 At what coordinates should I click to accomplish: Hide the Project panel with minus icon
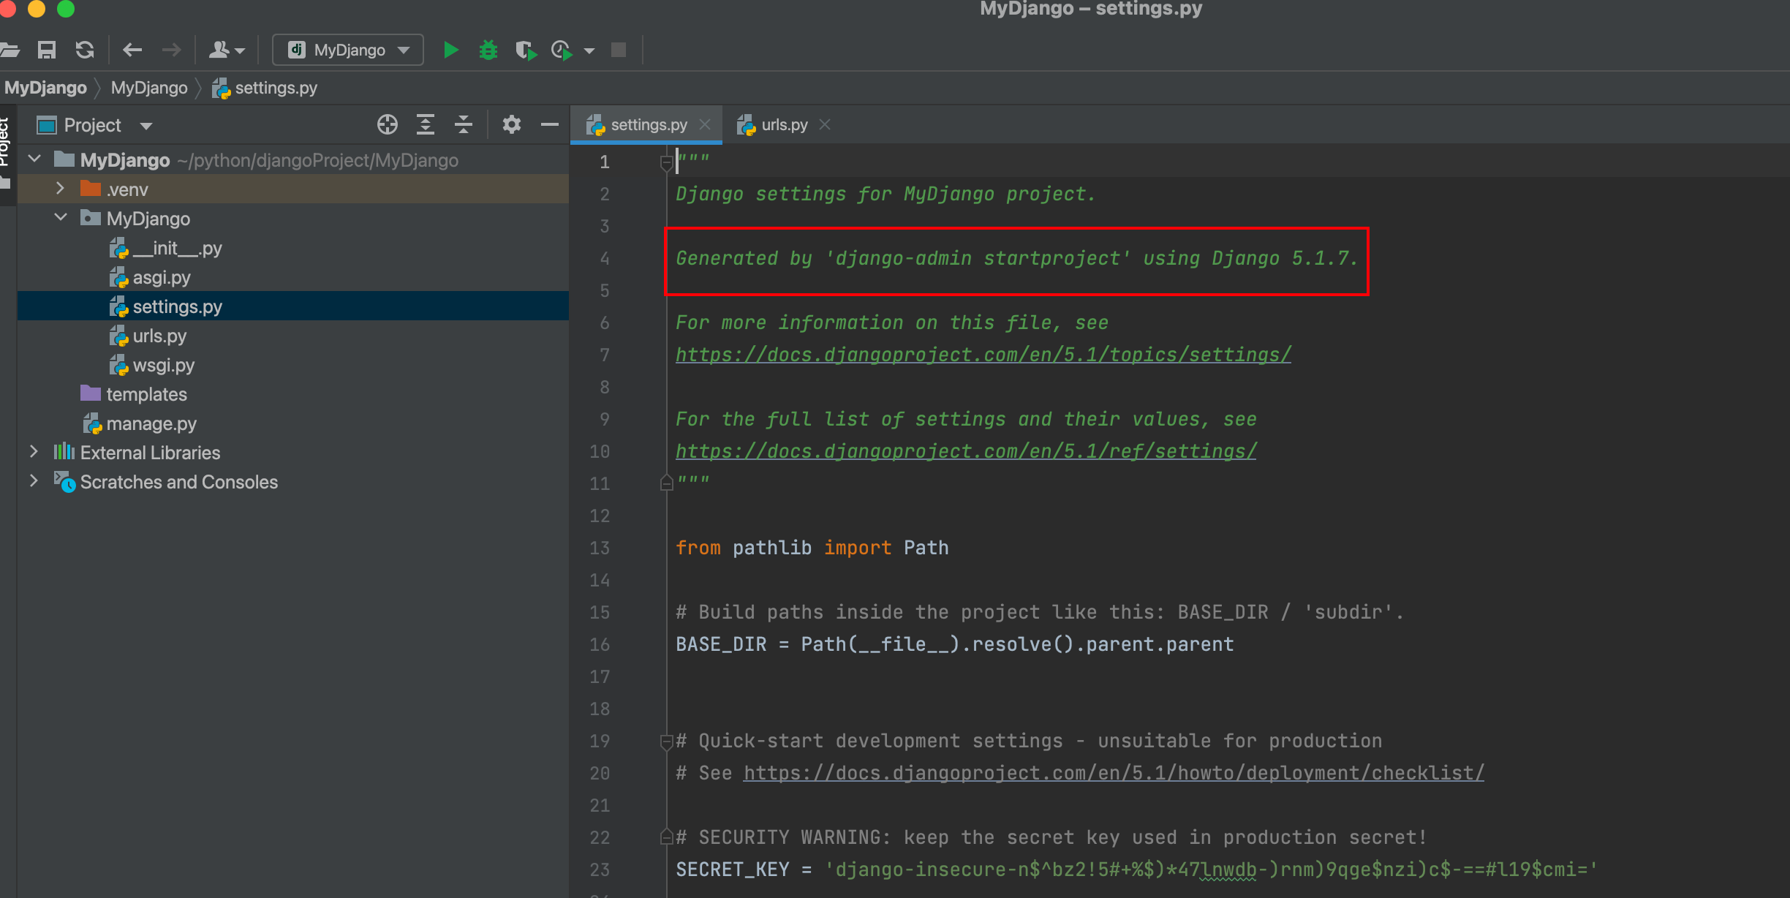(x=550, y=125)
